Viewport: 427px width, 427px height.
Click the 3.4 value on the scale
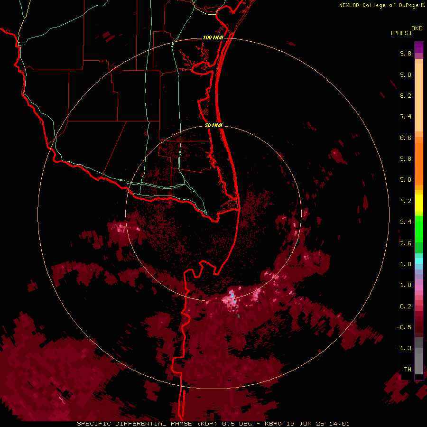click(406, 222)
